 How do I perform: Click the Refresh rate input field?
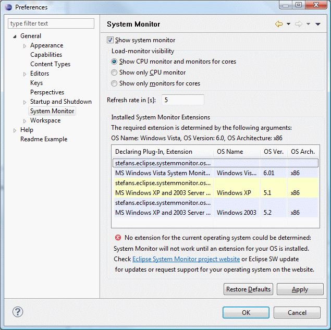point(183,100)
